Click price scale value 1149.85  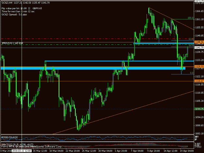click(199, 36)
